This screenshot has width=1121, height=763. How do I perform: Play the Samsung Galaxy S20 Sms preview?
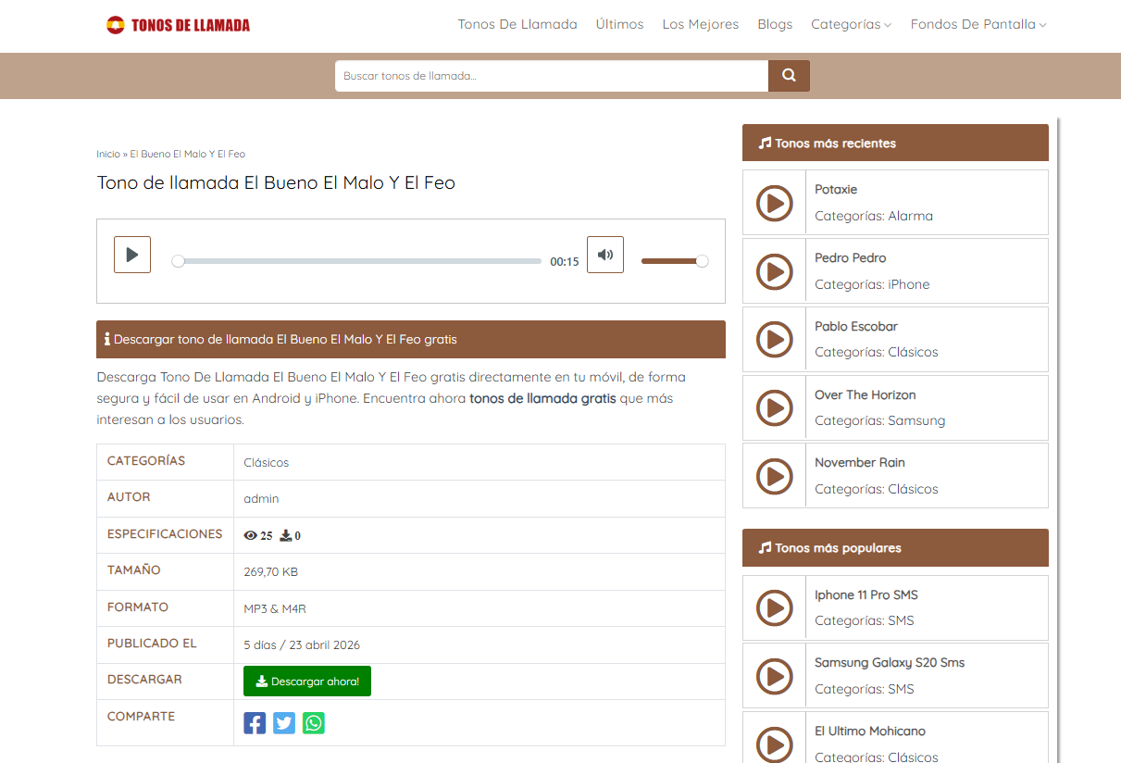[775, 676]
